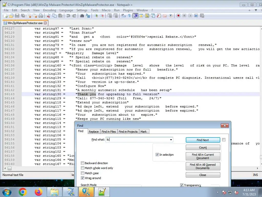The height and width of the screenshot is (197, 262).
Task: Open the Windows Start button
Action: [x=7, y=192]
